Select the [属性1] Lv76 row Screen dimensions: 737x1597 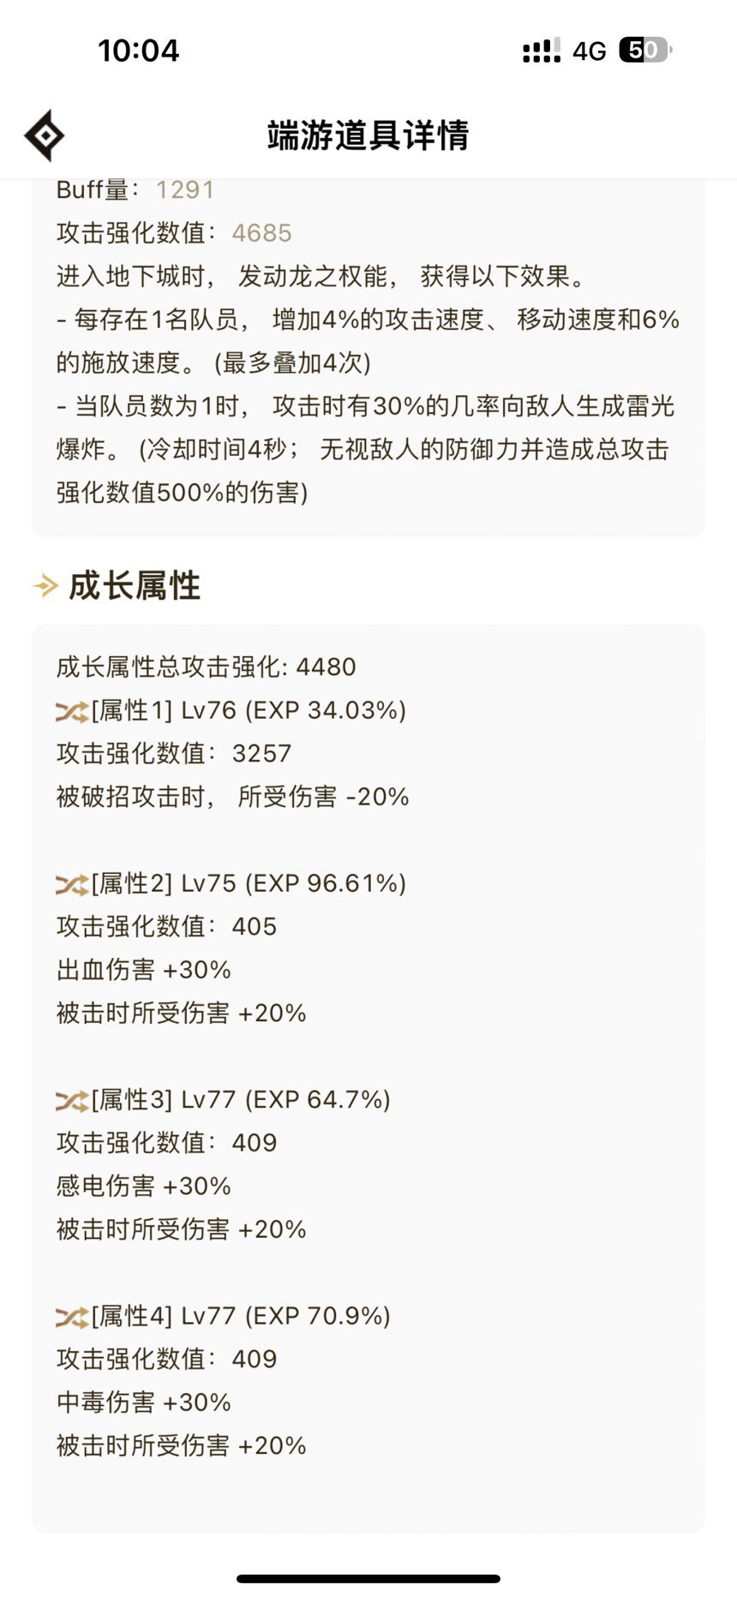tap(231, 710)
